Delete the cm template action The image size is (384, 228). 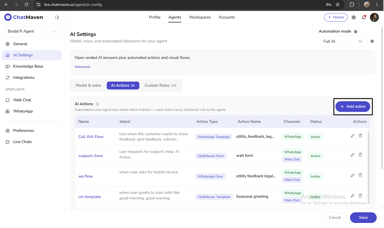(x=360, y=196)
